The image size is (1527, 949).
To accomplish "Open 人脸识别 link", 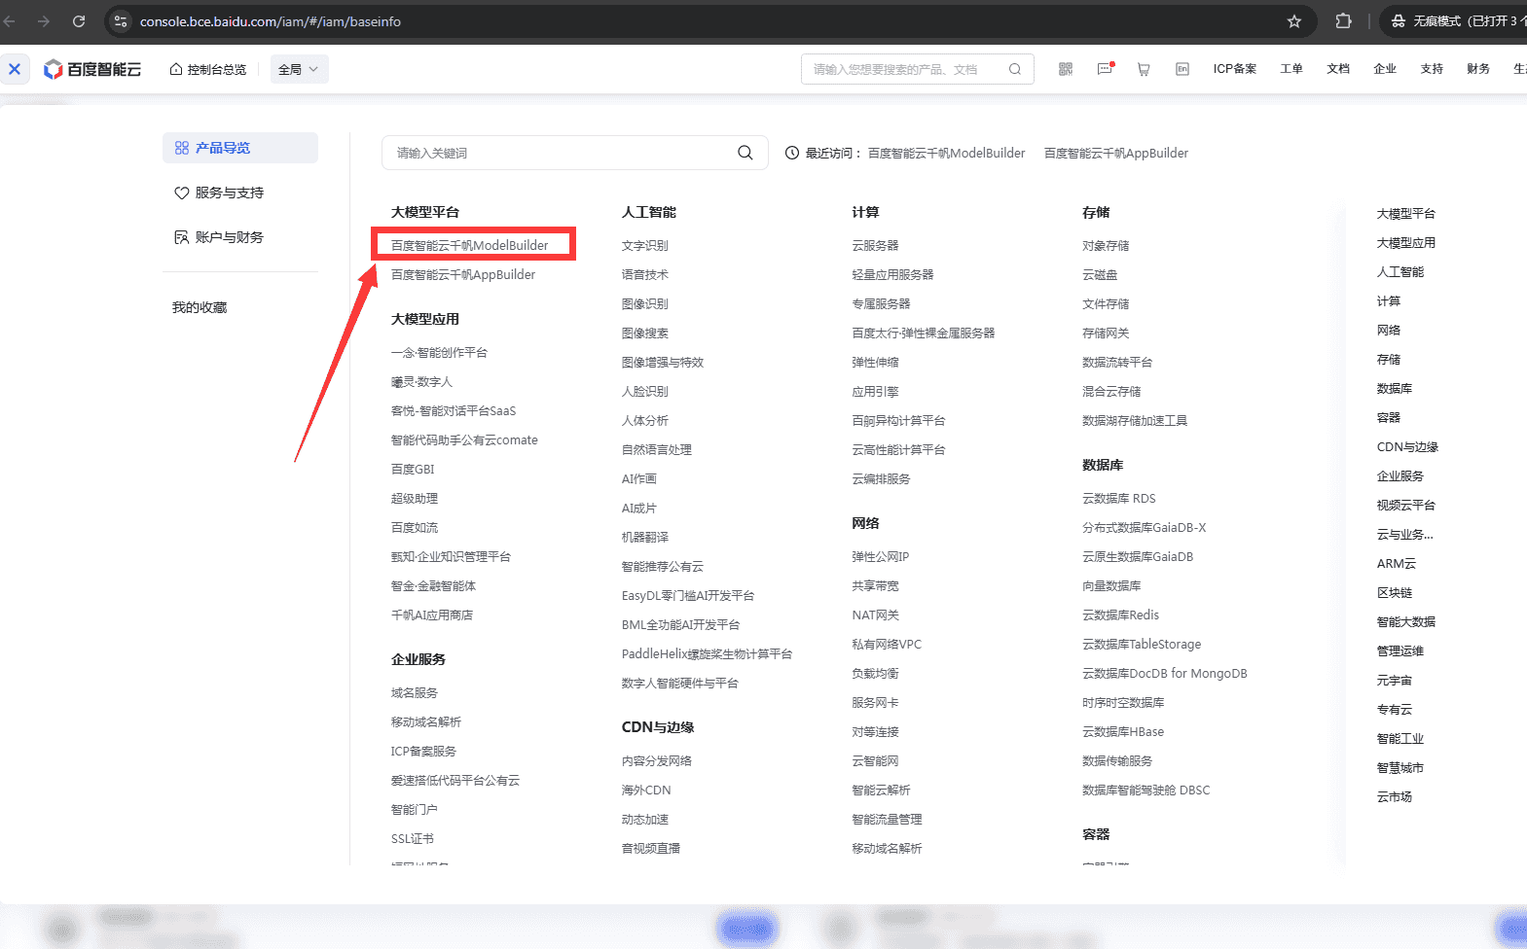I will tap(645, 391).
